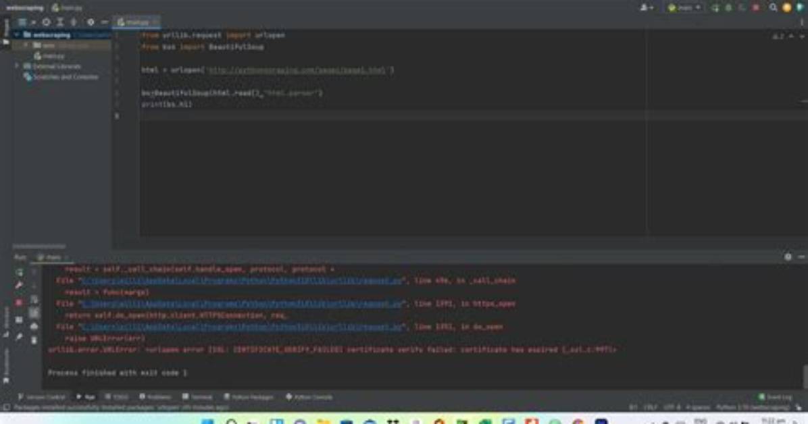The width and height of the screenshot is (808, 424).
Task: Click the inspection warnings count indicator
Action: coord(778,36)
